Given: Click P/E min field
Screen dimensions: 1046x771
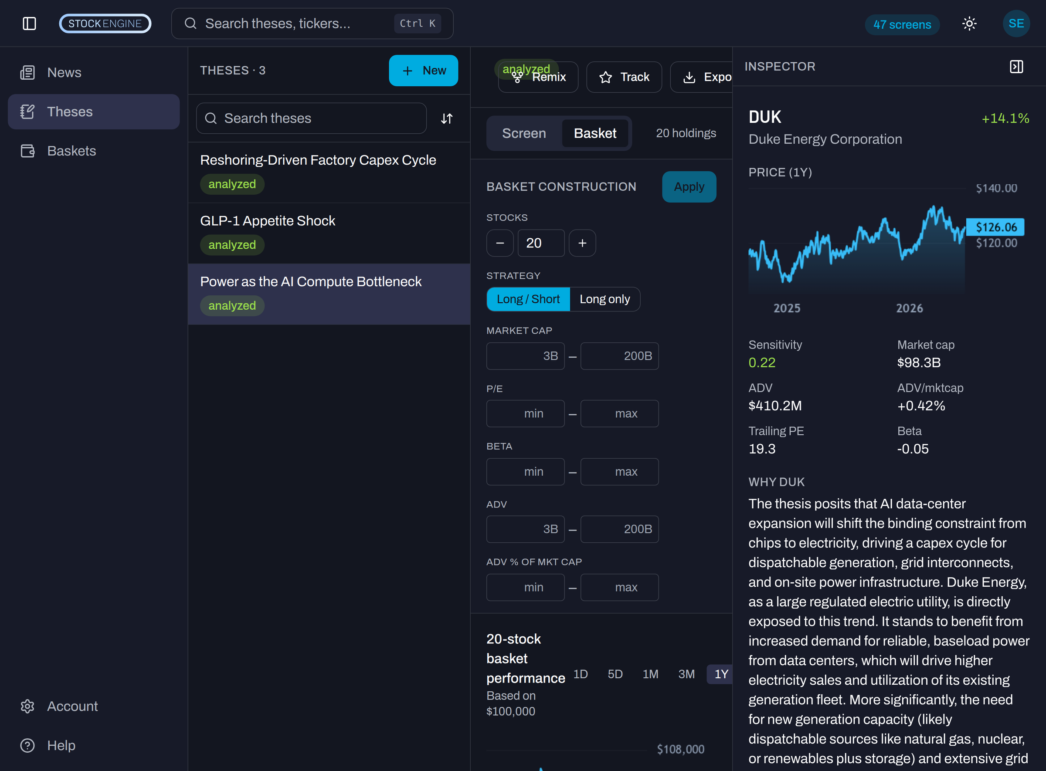Looking at the screenshot, I should tap(525, 413).
